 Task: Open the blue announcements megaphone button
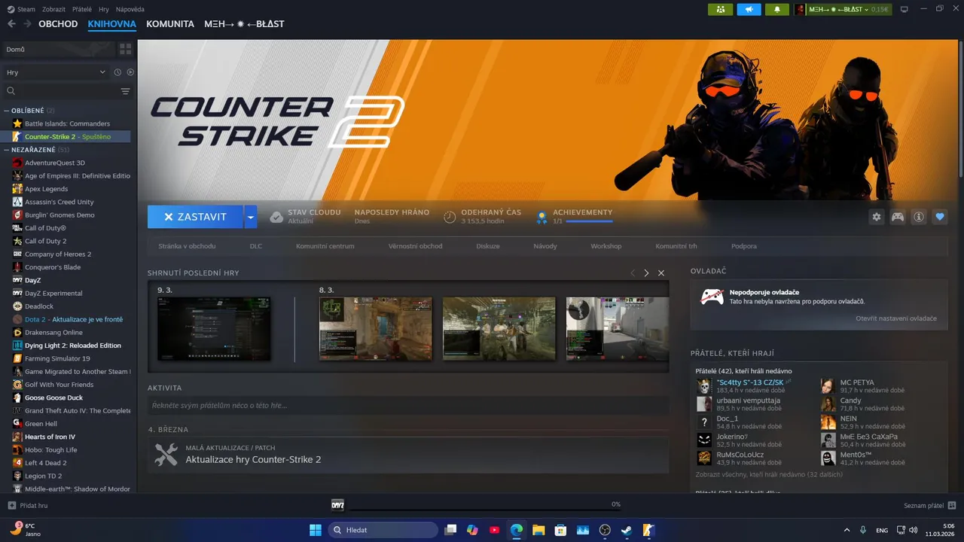point(749,9)
